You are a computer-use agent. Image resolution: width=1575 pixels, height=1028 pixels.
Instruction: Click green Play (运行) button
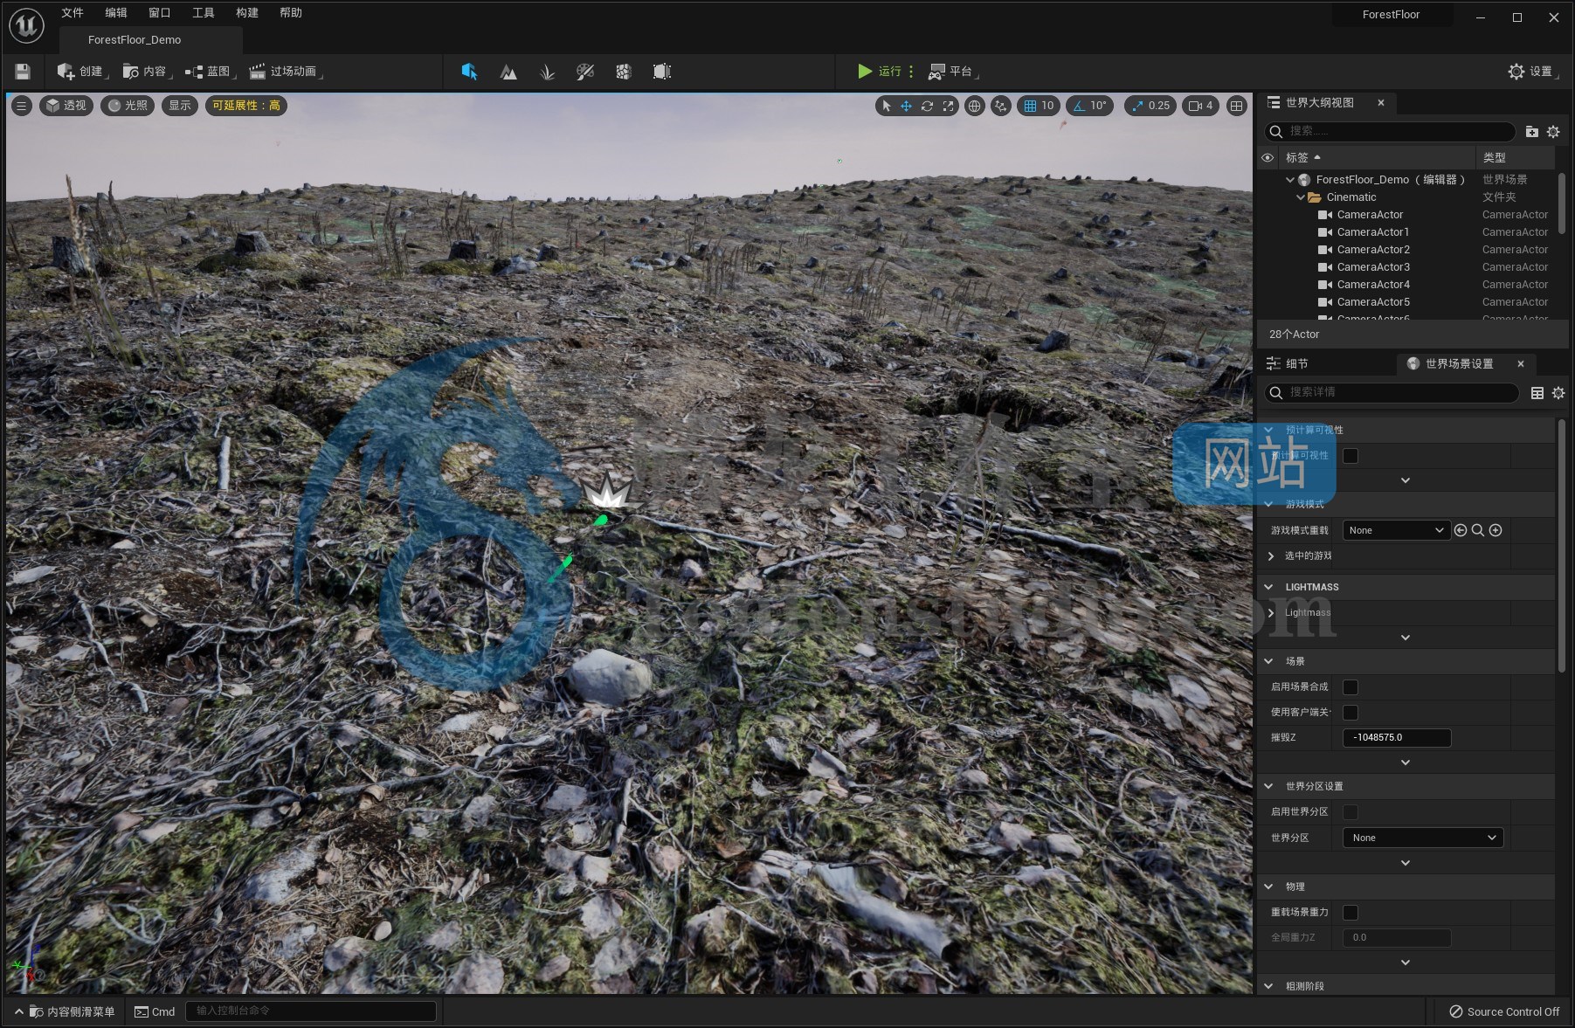click(865, 72)
